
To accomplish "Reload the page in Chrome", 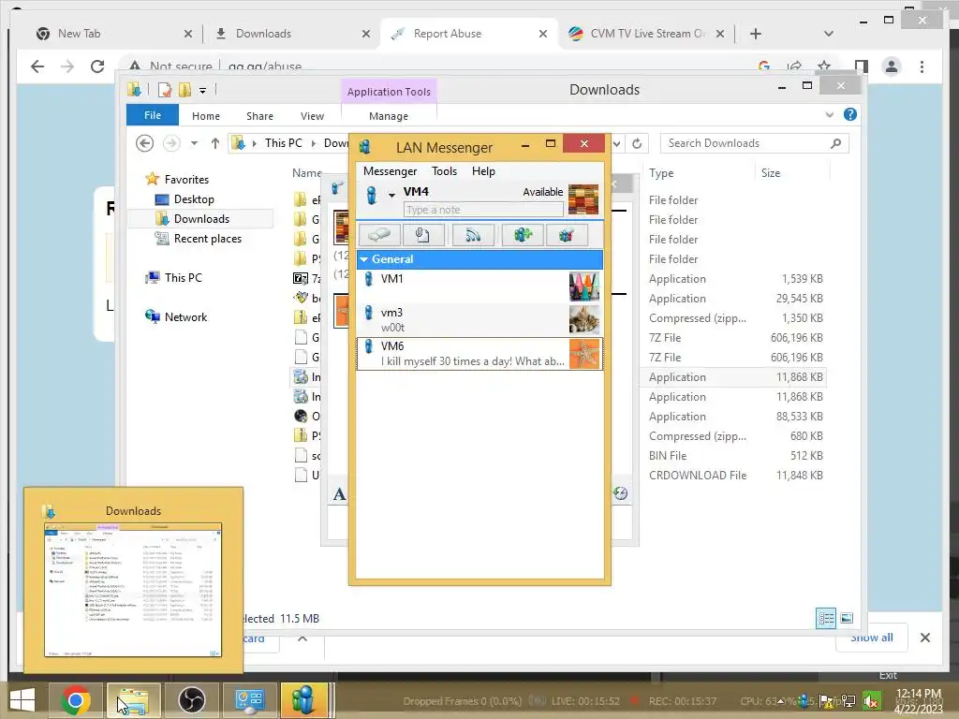I will coord(97,66).
